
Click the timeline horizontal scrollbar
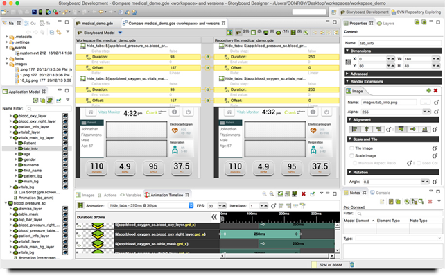(x=277, y=256)
